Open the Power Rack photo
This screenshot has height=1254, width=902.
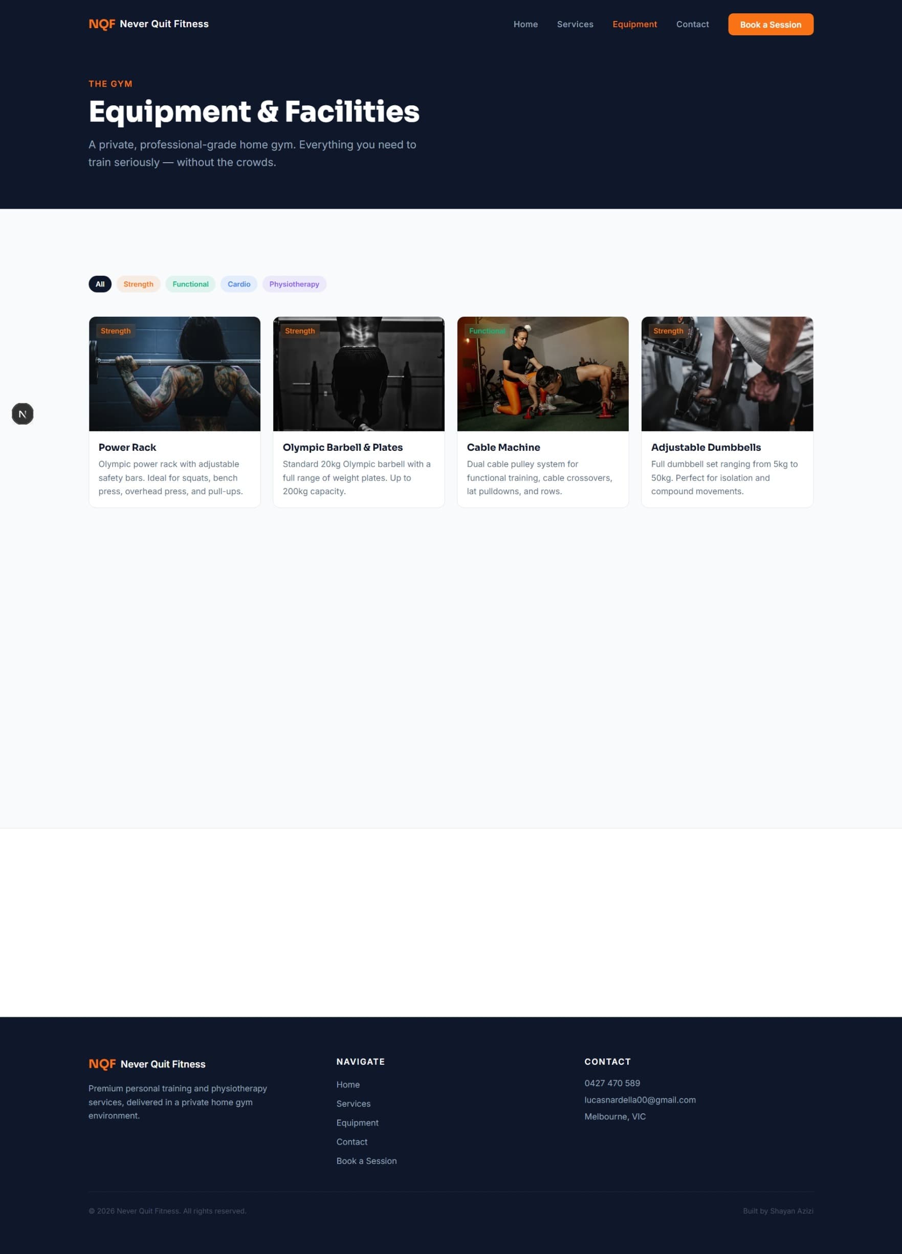click(175, 374)
